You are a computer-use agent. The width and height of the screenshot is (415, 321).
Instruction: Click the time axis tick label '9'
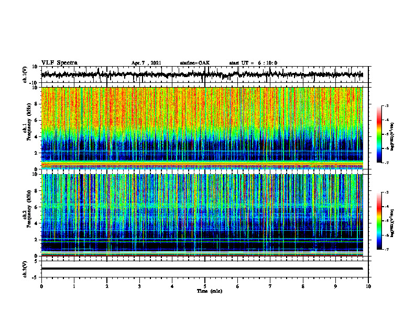point(335,286)
